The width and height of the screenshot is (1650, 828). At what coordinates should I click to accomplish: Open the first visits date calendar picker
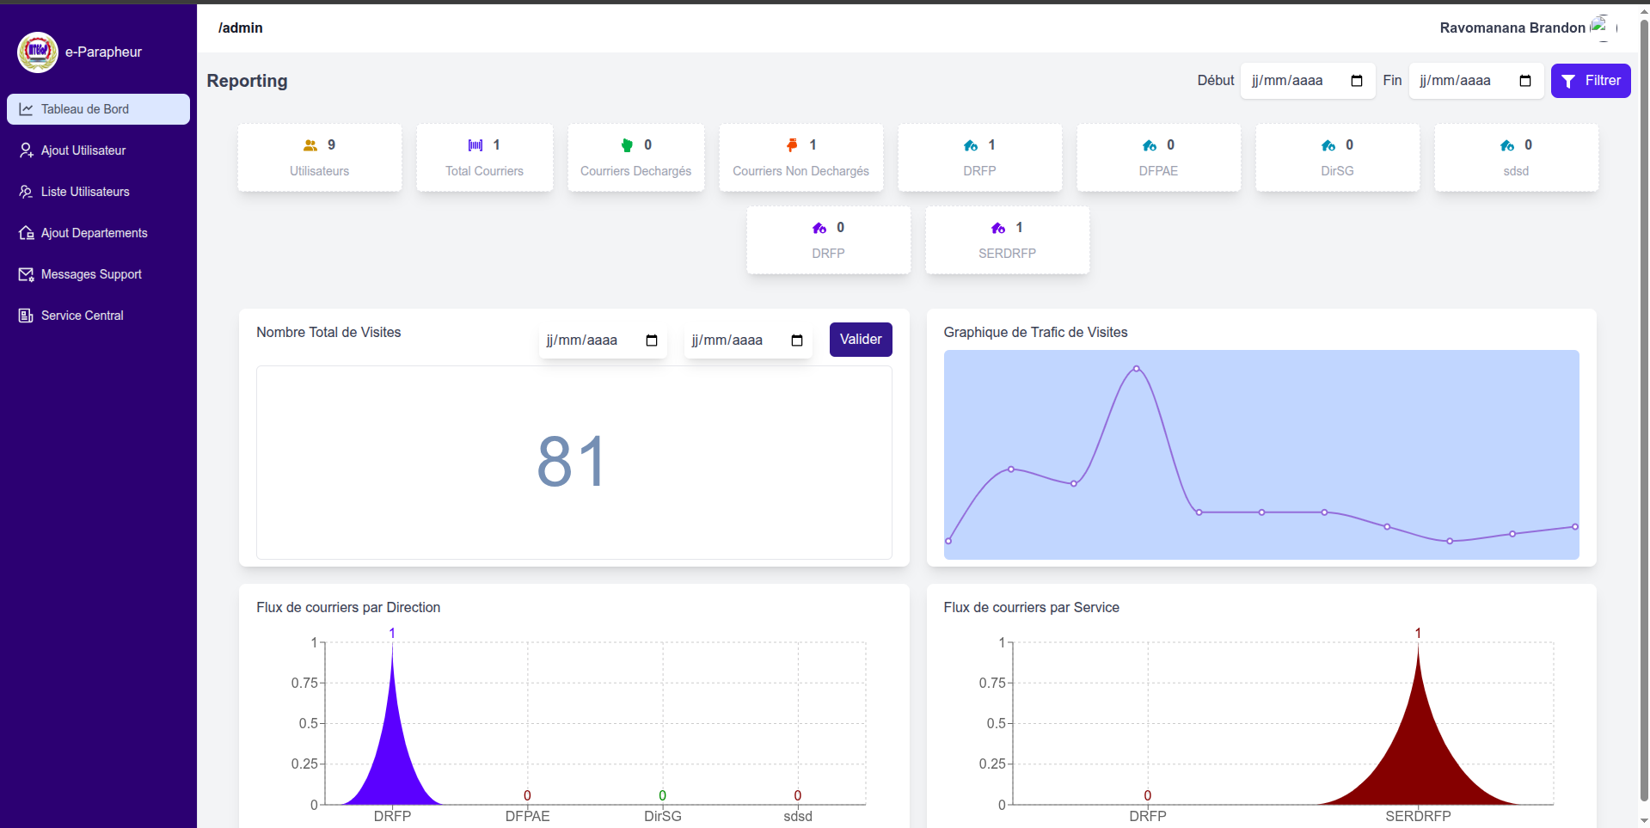tap(652, 340)
